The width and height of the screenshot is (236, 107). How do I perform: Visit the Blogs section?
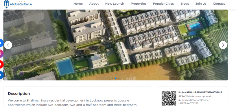pos(185,3)
